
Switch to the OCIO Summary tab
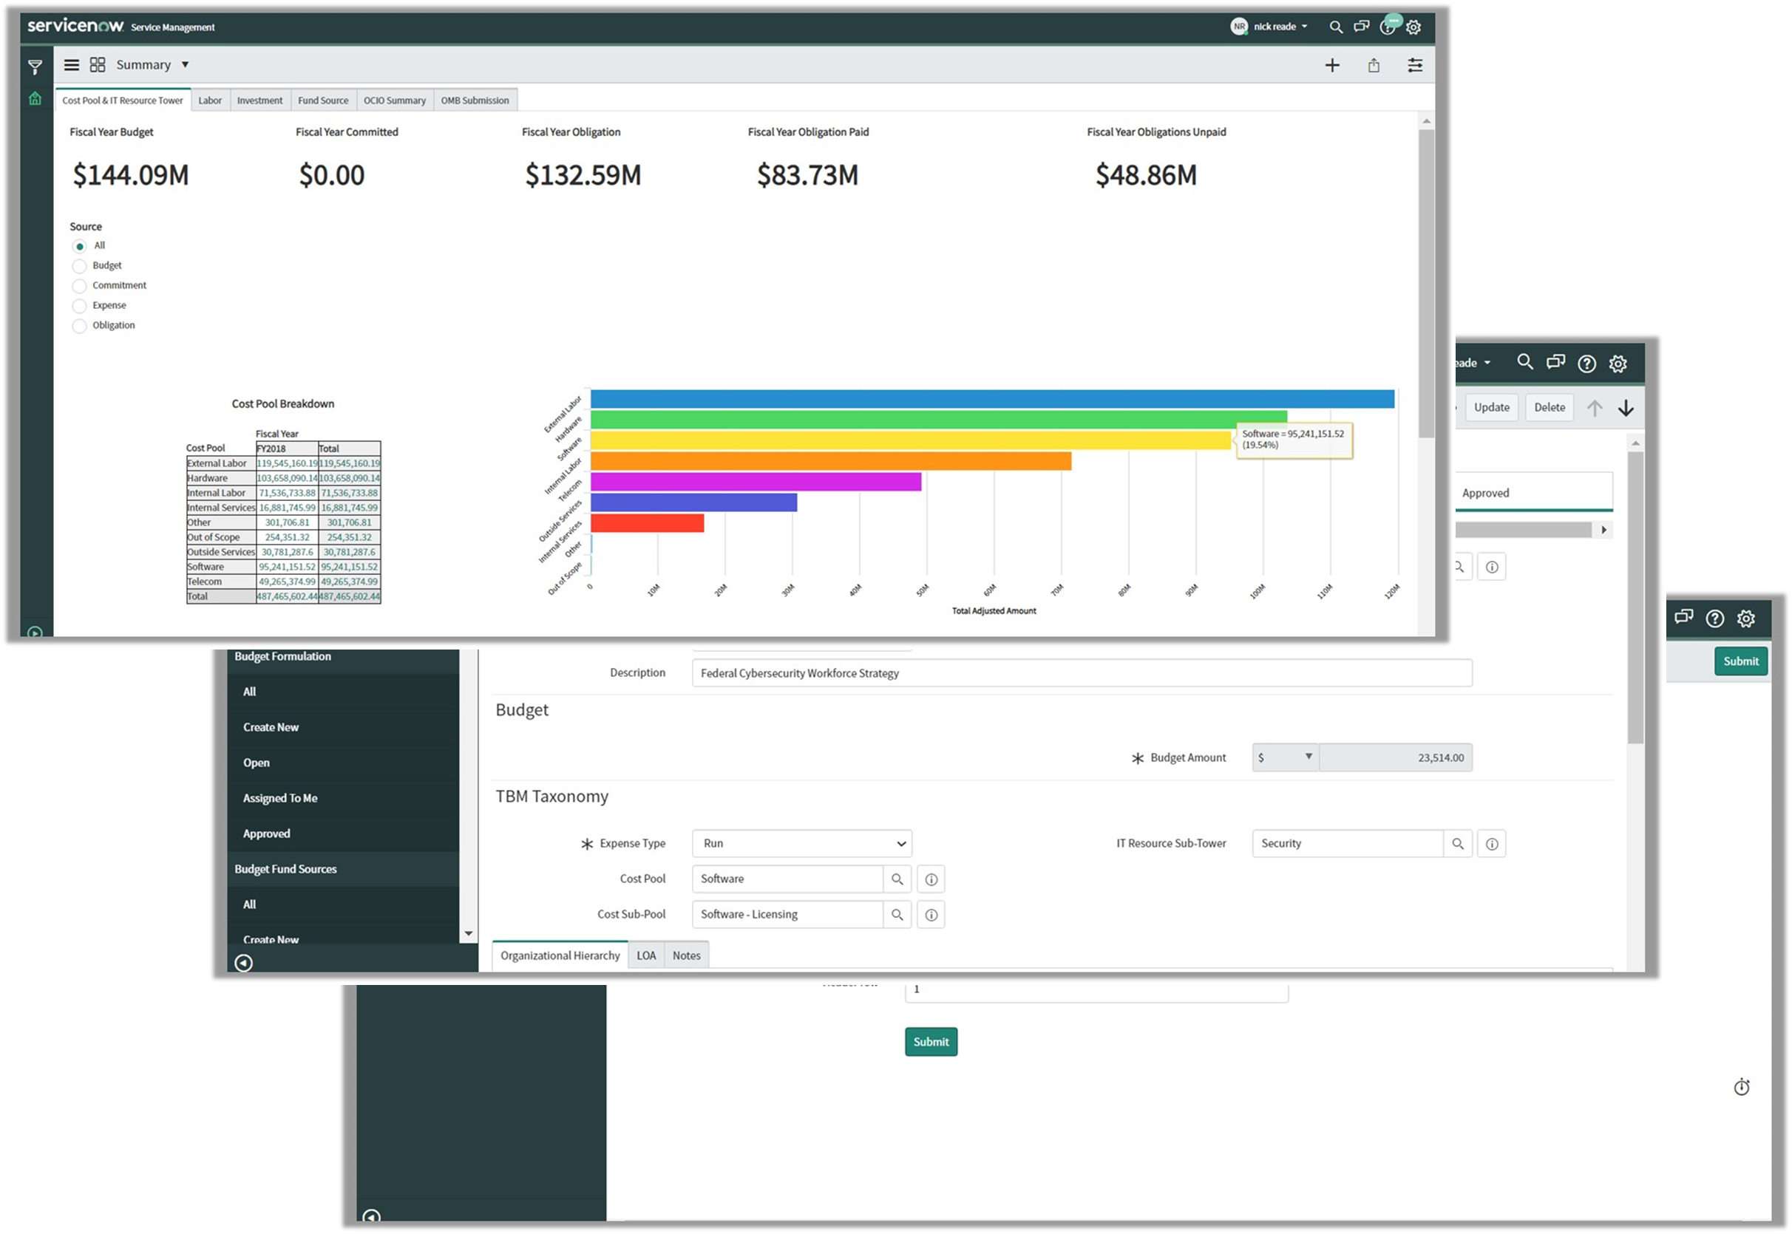(396, 100)
